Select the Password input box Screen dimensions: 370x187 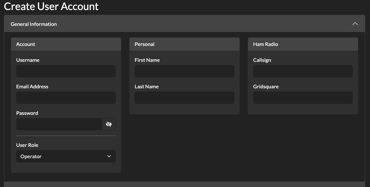[59, 124]
